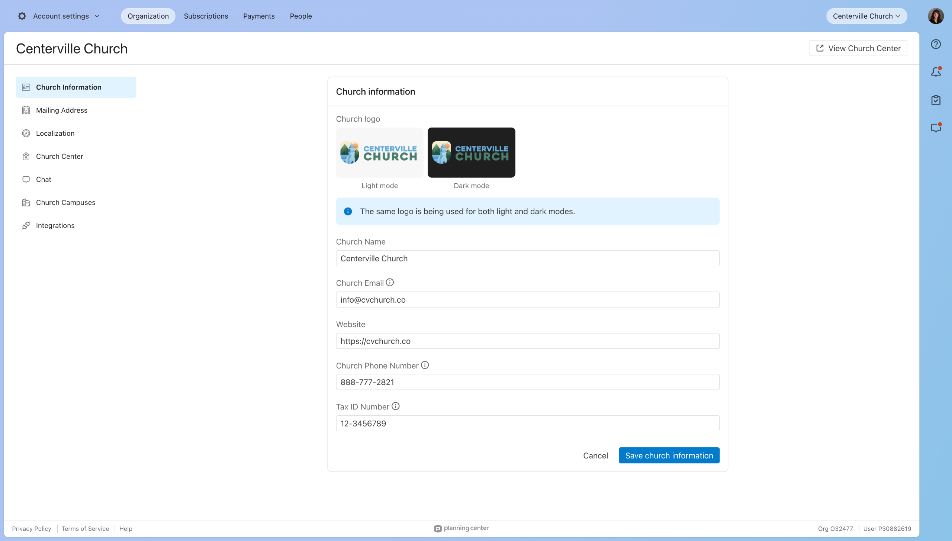Click the Localization compass icon
952x541 pixels.
point(26,133)
